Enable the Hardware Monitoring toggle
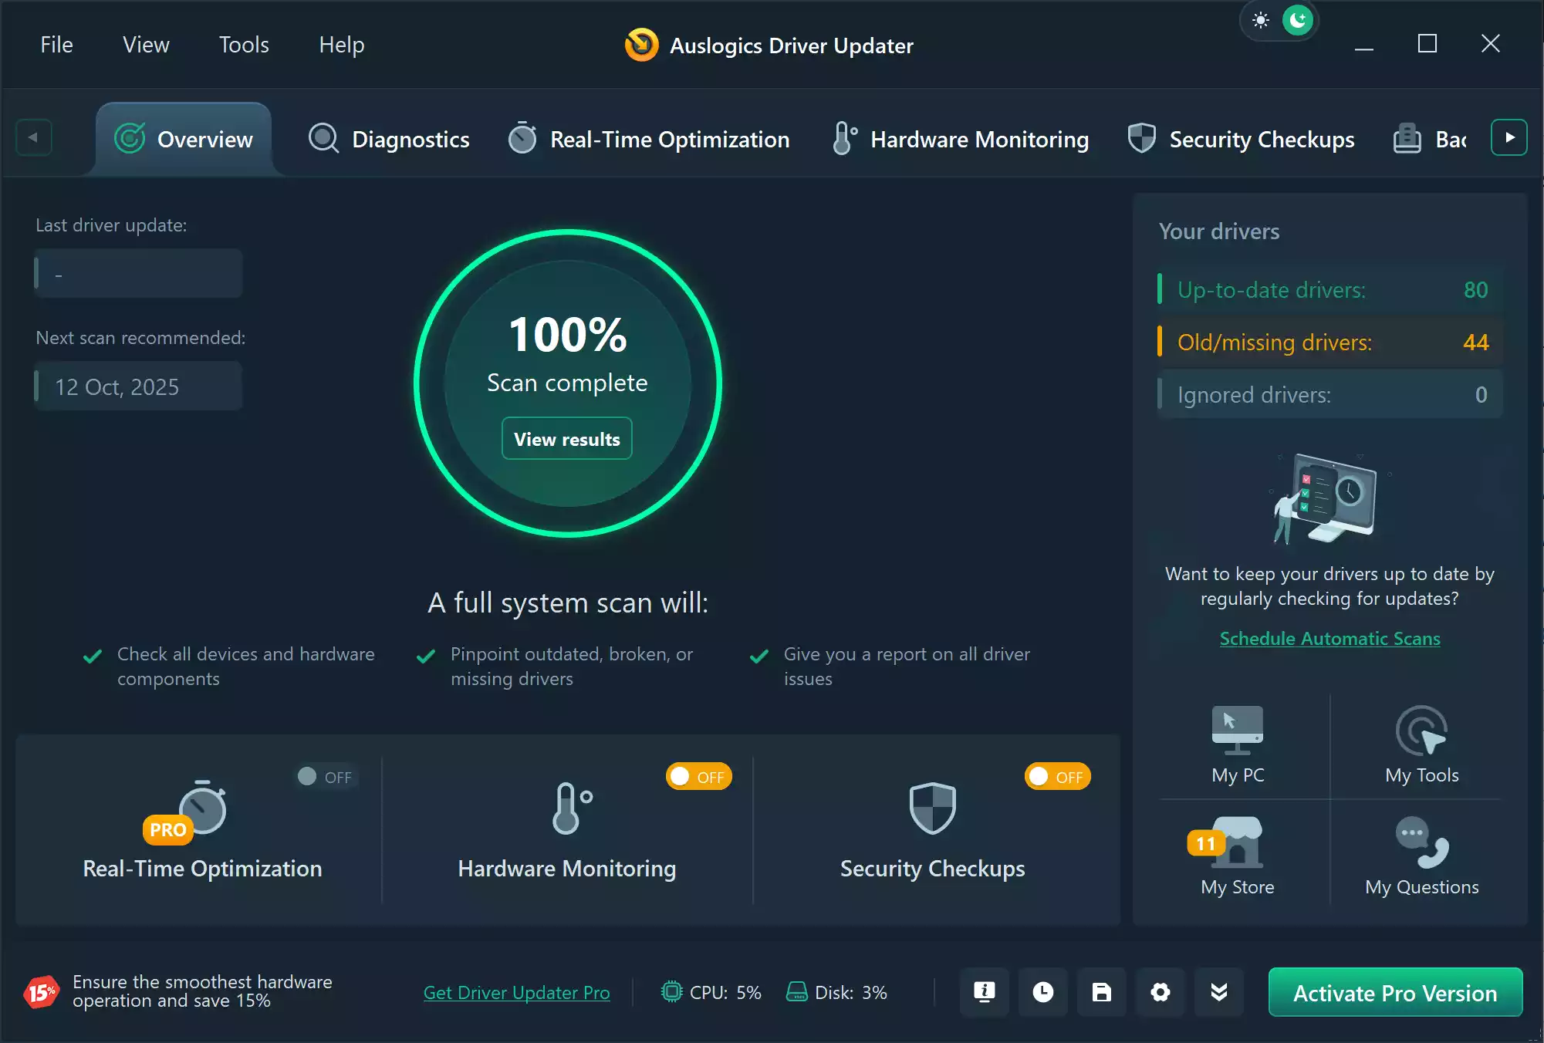This screenshot has width=1544, height=1043. (698, 777)
